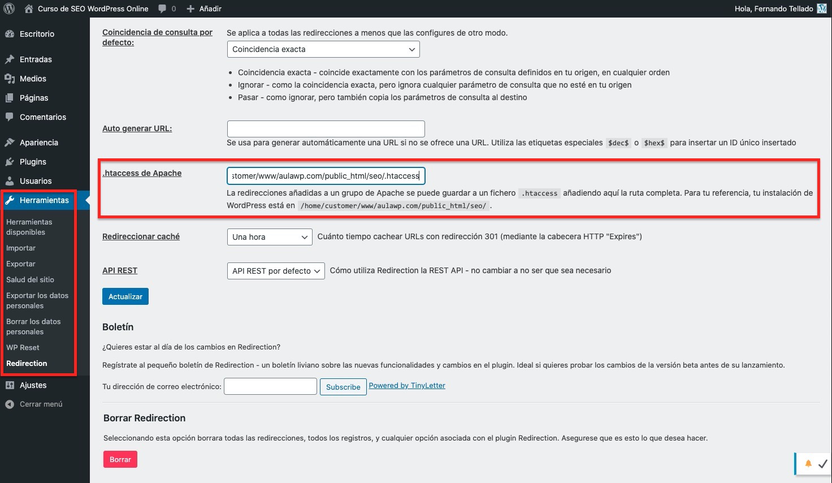
Task: Click the Auto generar URL text field
Action: [x=326, y=128]
